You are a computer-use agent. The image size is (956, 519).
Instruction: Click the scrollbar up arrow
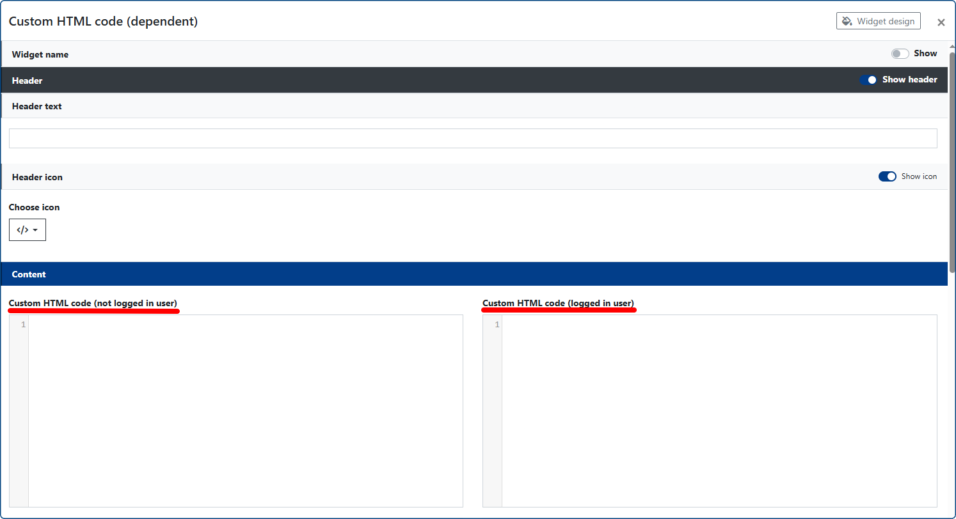[x=952, y=46]
